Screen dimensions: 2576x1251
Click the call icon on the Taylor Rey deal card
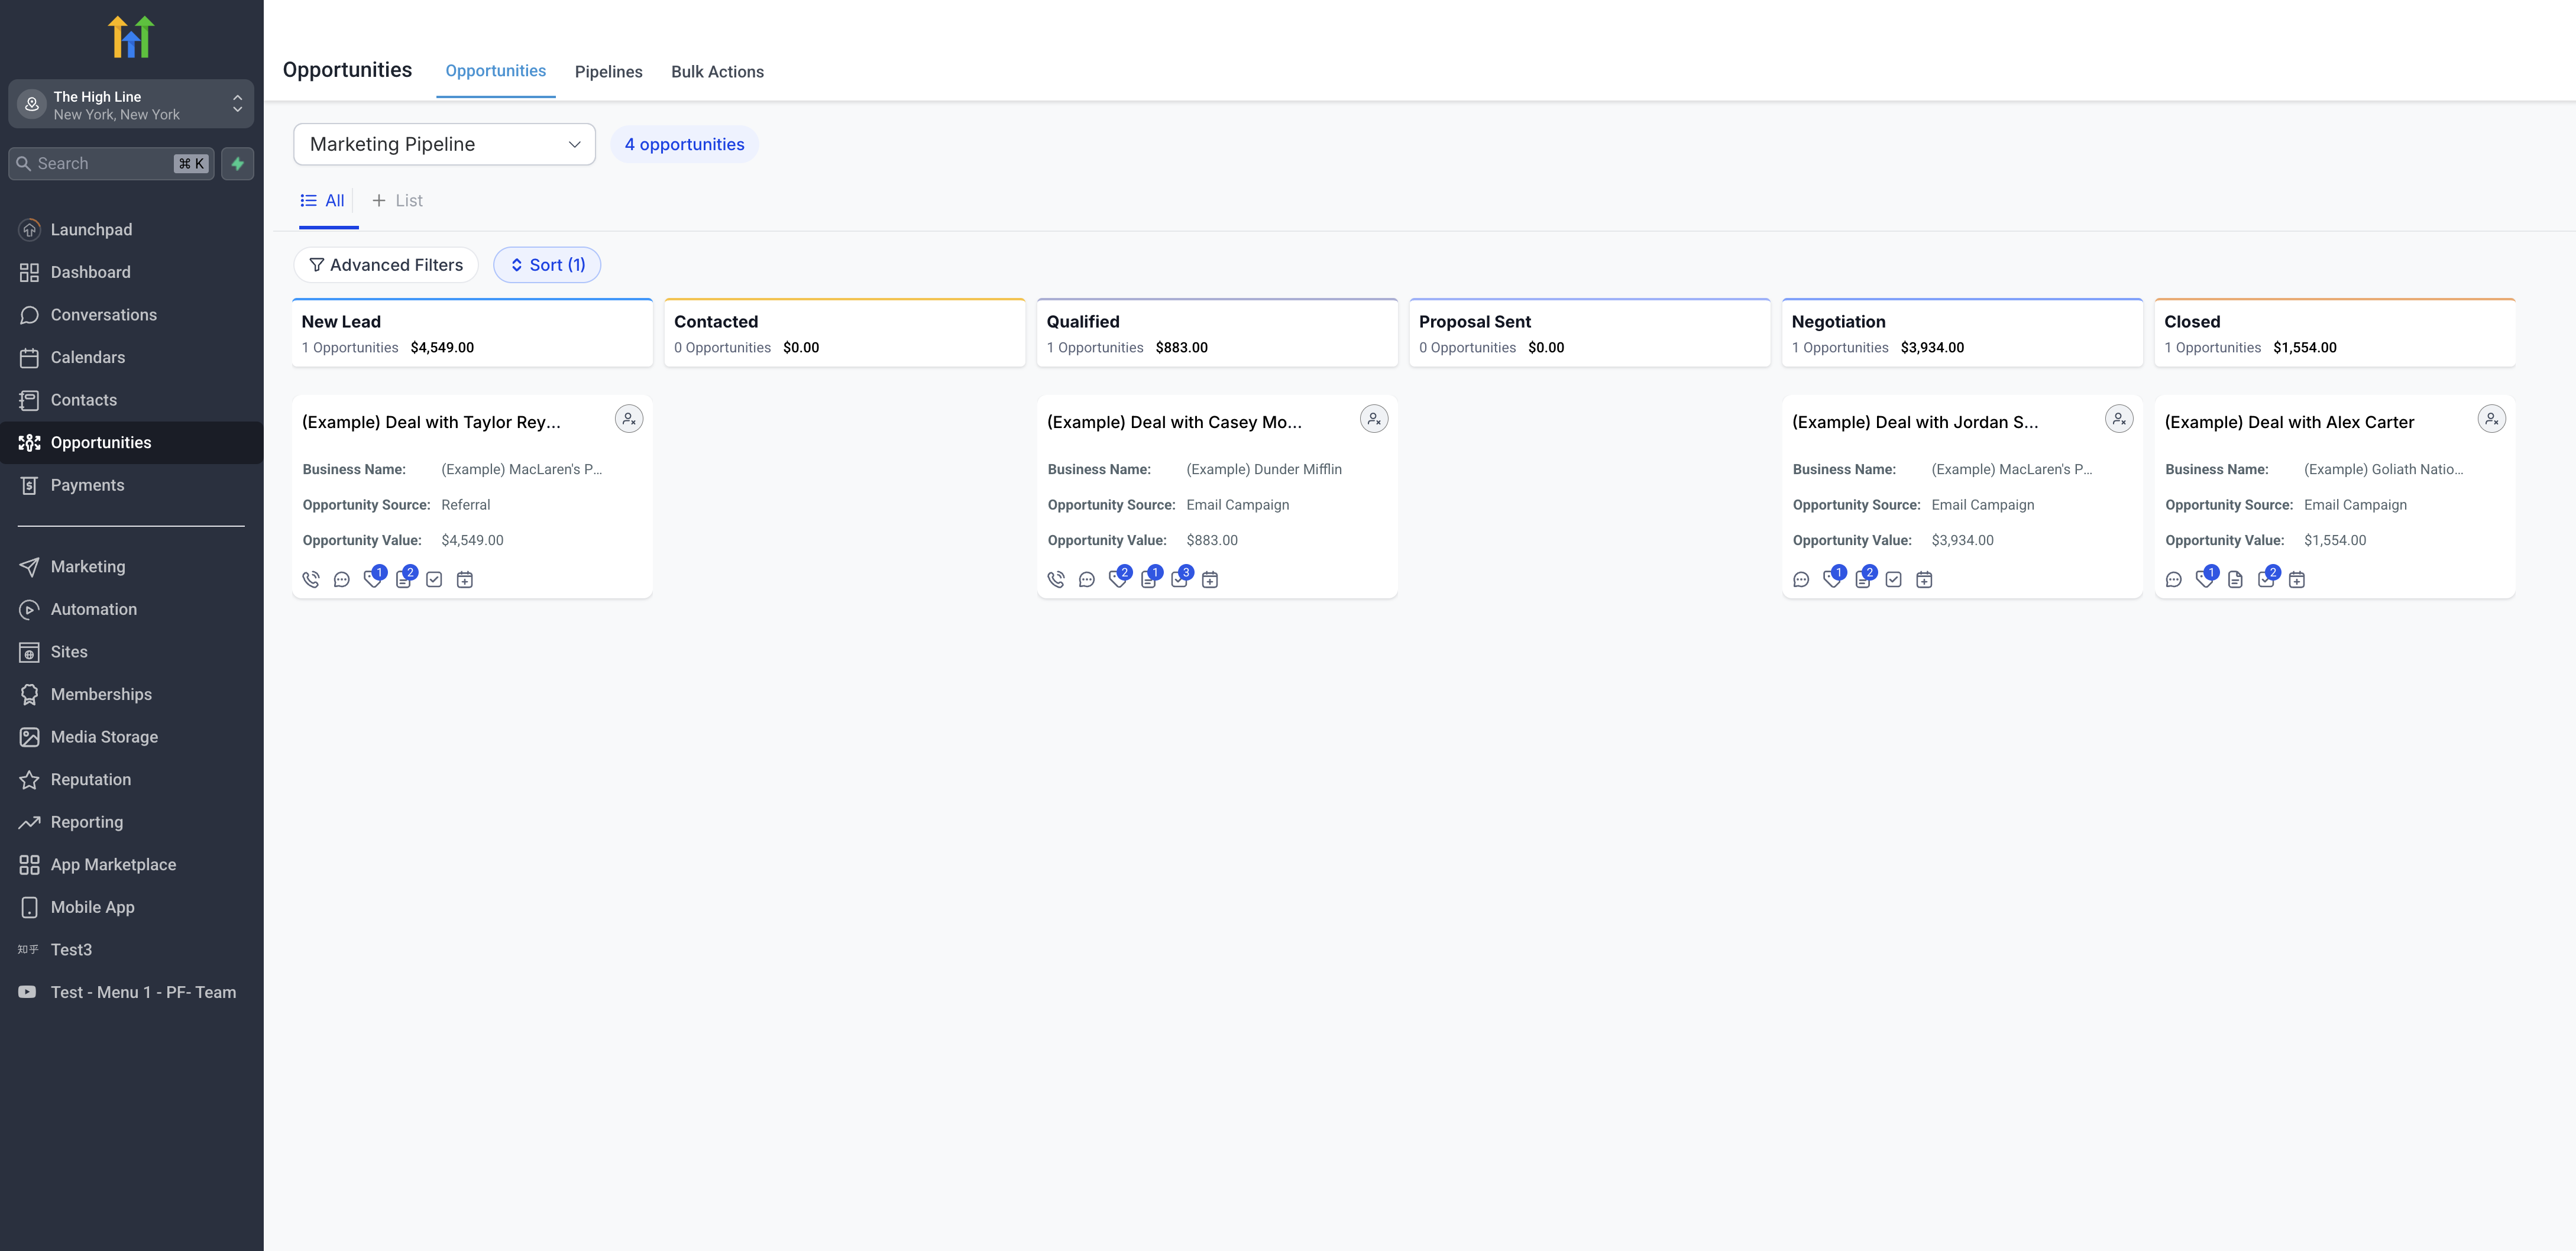[x=311, y=579]
